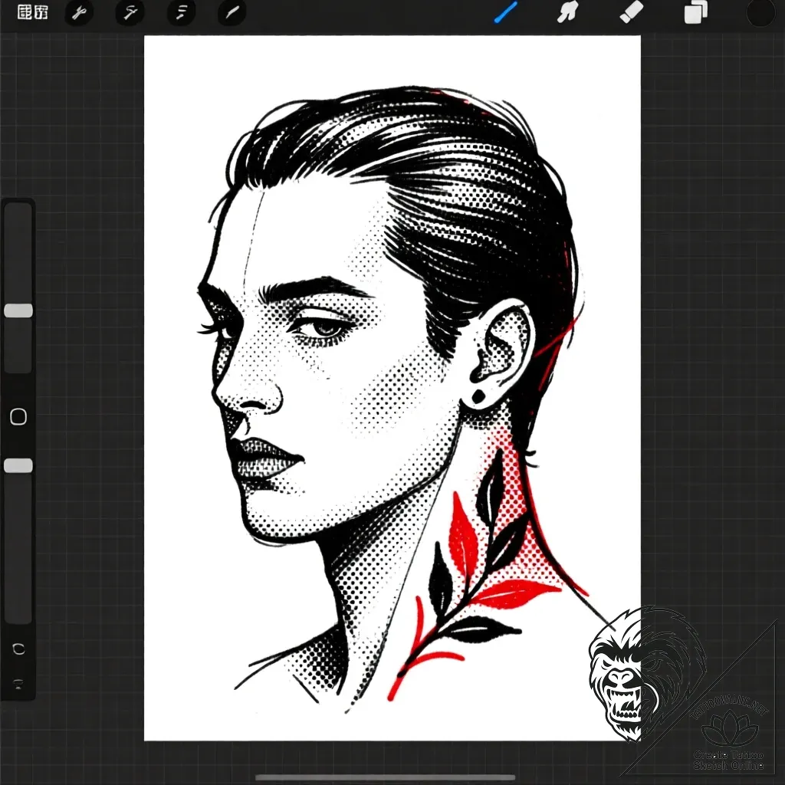
Task: Open the Actions wrench menu
Action: tap(78, 13)
